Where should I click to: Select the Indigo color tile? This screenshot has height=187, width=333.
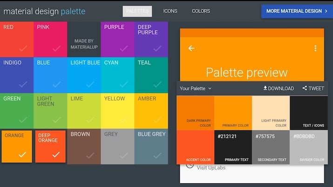click(x=17, y=75)
